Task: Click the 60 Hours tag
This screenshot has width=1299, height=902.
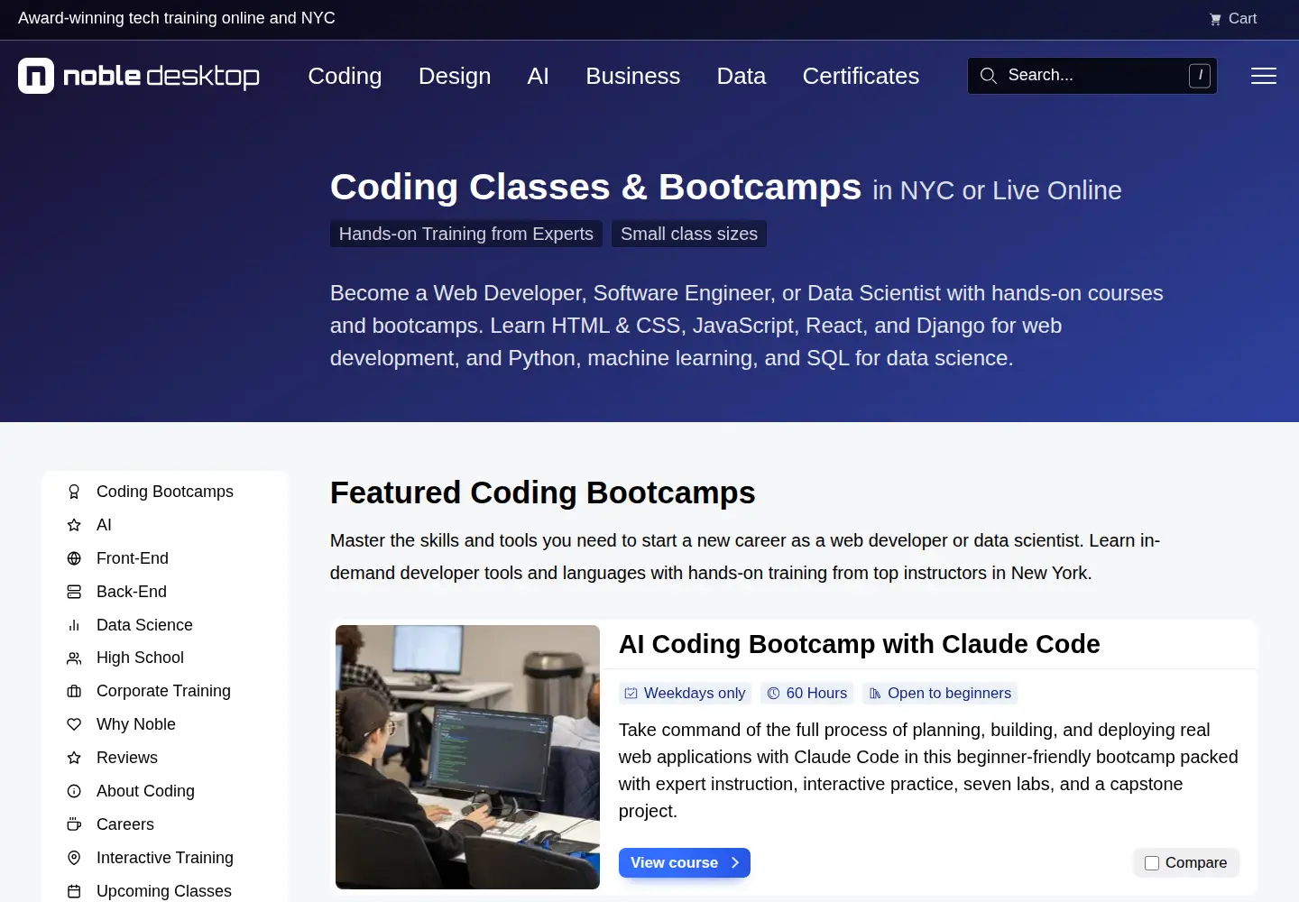Action: tap(807, 693)
